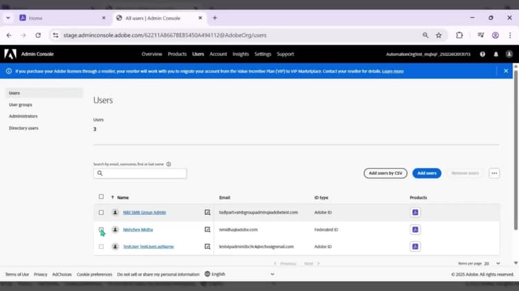519x291 pixels.
Task: Open the Products menu item
Action: click(x=177, y=54)
